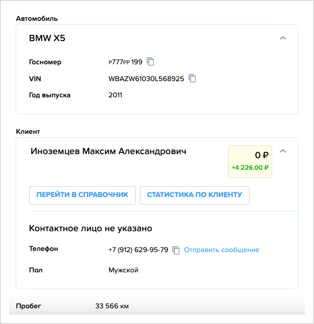This screenshot has height=324, width=314.
Task: Click the 0 ₽ client balance box
Action: (x=250, y=162)
